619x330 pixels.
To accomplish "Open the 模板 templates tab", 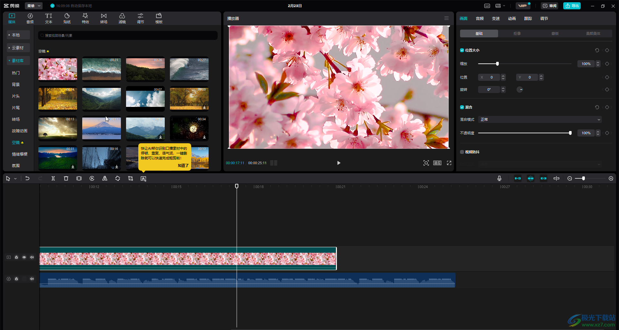I will 159,18.
